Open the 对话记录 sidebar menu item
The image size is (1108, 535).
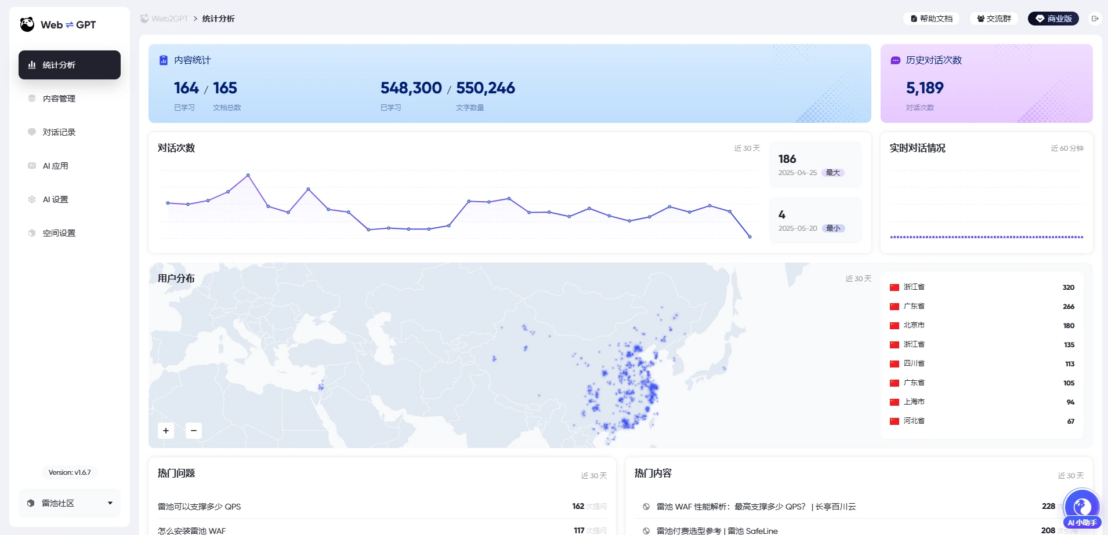point(70,132)
